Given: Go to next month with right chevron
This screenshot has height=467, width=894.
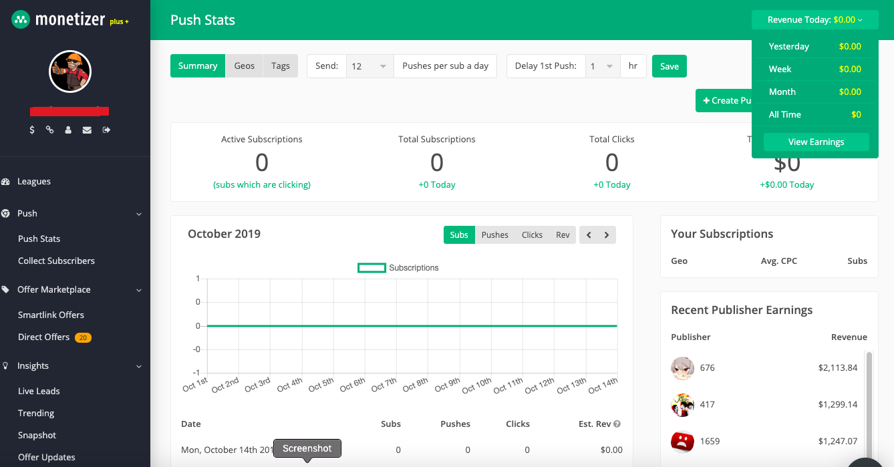Looking at the screenshot, I should (x=607, y=235).
